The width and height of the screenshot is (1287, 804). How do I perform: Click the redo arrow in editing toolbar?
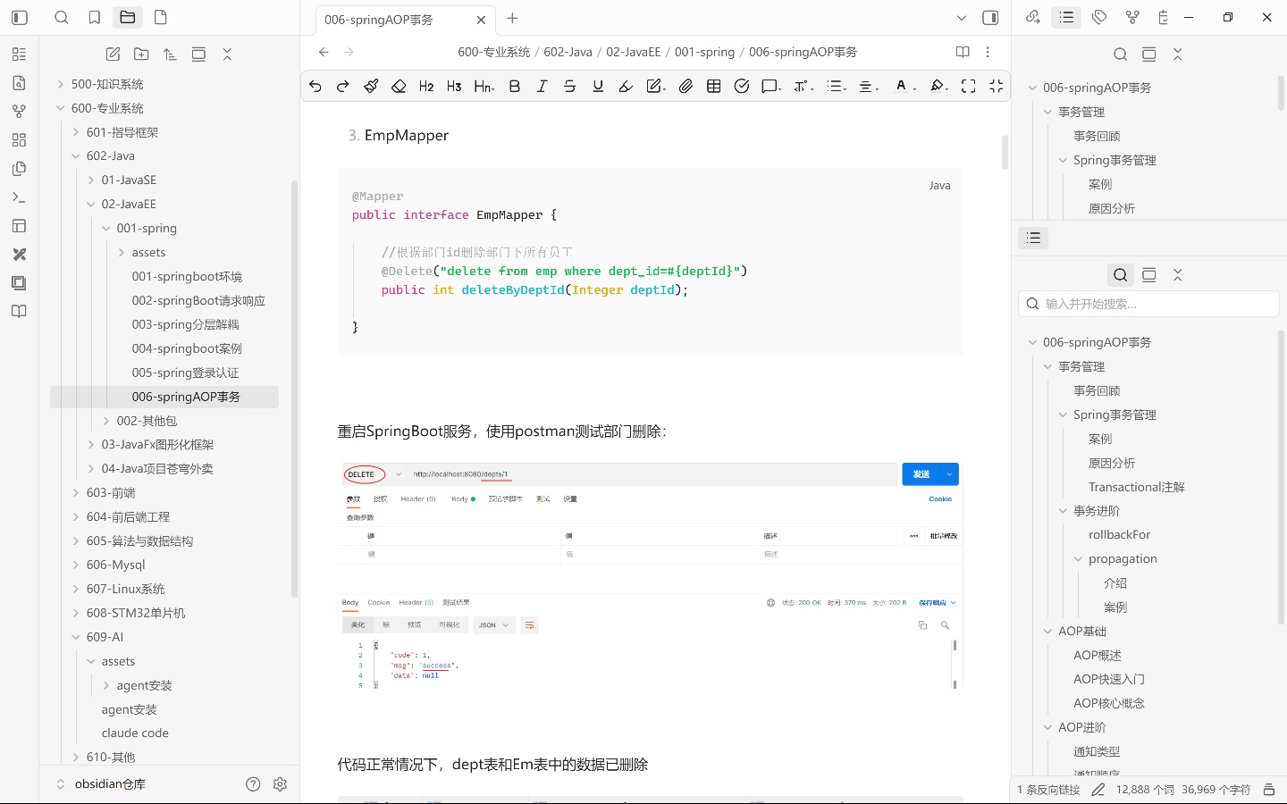pos(342,86)
